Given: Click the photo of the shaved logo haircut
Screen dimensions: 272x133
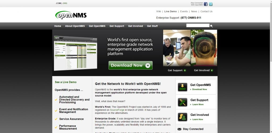Looking at the screenshot, I should [x=204, y=48].
